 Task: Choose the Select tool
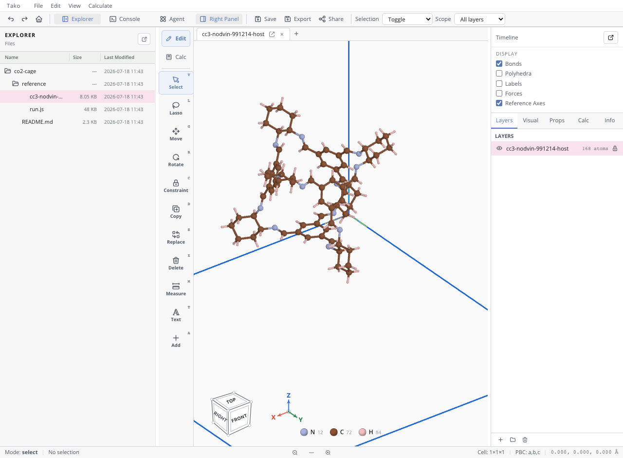[x=176, y=82]
